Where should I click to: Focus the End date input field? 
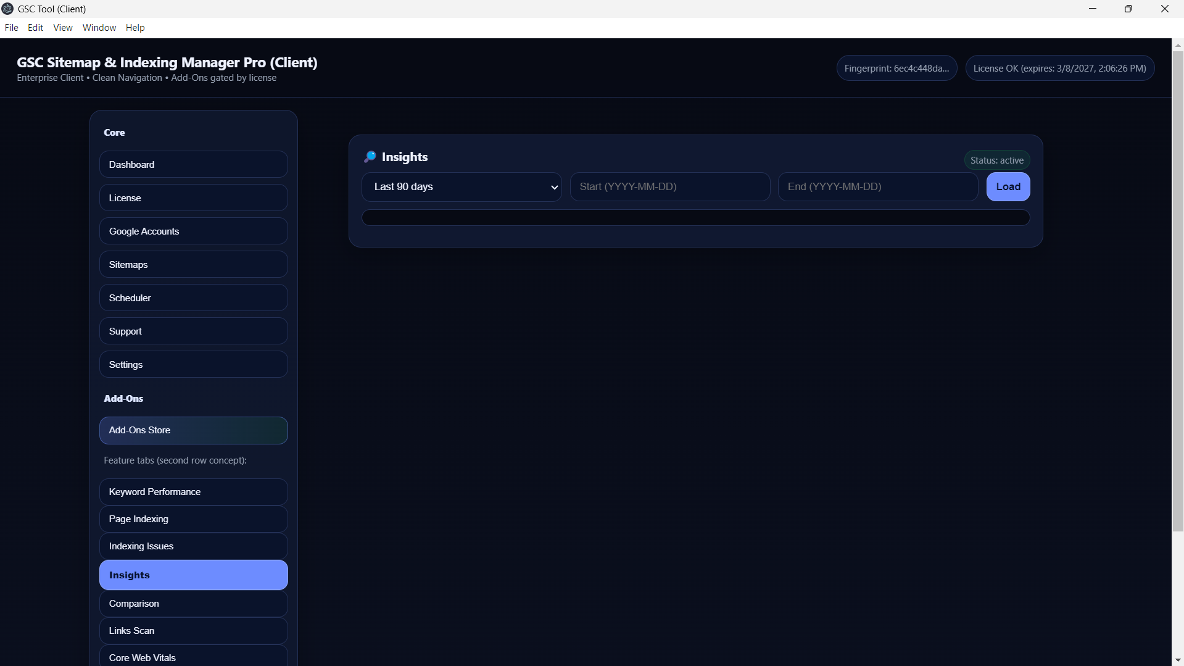click(x=877, y=186)
